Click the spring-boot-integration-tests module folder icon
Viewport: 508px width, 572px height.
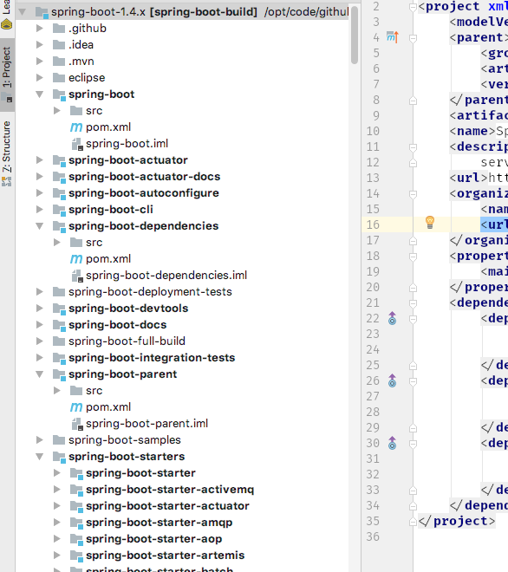[59, 358]
